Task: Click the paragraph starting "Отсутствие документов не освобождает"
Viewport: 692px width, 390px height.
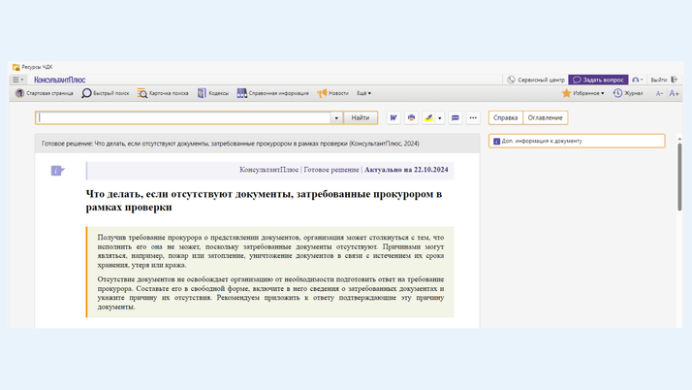Action: [x=270, y=293]
